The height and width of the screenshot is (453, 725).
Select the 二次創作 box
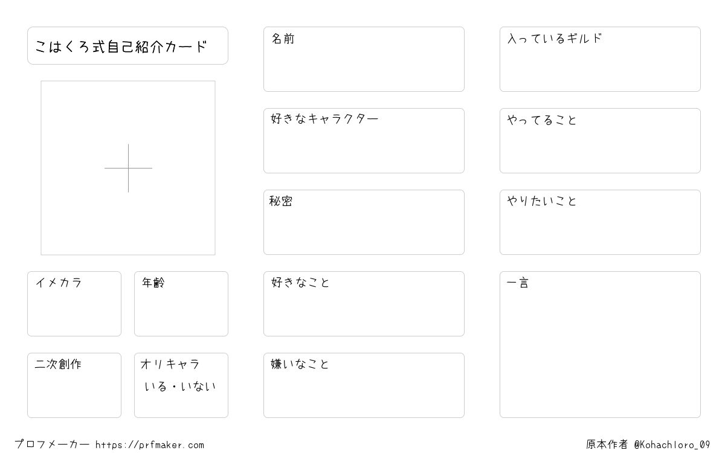click(x=74, y=385)
